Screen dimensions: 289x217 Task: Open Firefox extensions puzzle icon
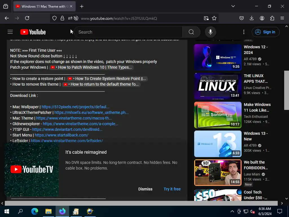point(272,18)
